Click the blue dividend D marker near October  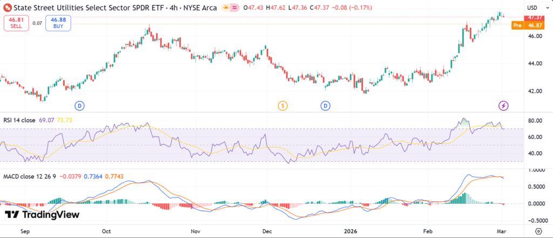coord(80,105)
